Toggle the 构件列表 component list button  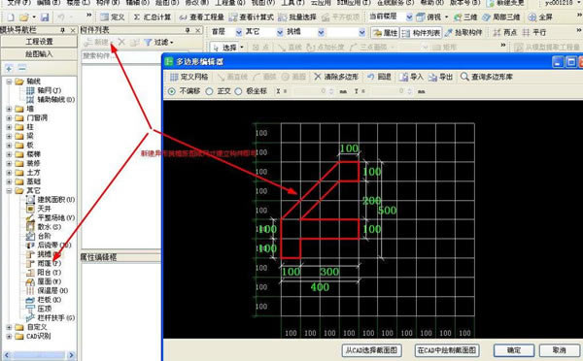click(x=422, y=33)
